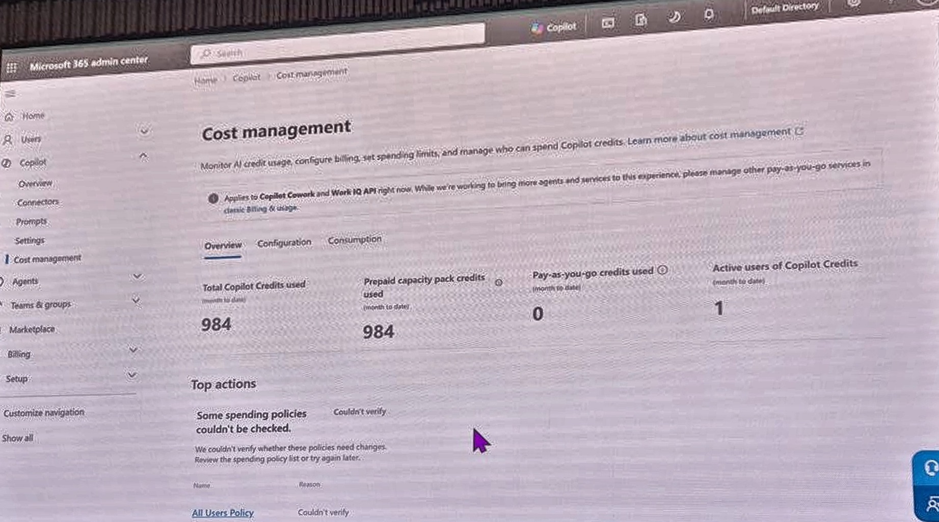Switch to the Configuration tab
Image resolution: width=939 pixels, height=522 pixels.
(x=284, y=243)
